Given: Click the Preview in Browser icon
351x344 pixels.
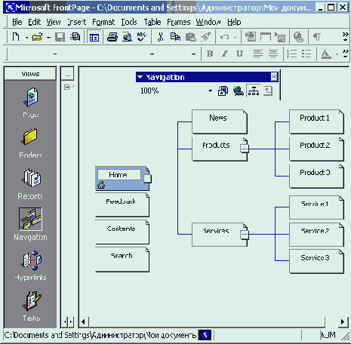Looking at the screenshot, I should (x=127, y=37).
